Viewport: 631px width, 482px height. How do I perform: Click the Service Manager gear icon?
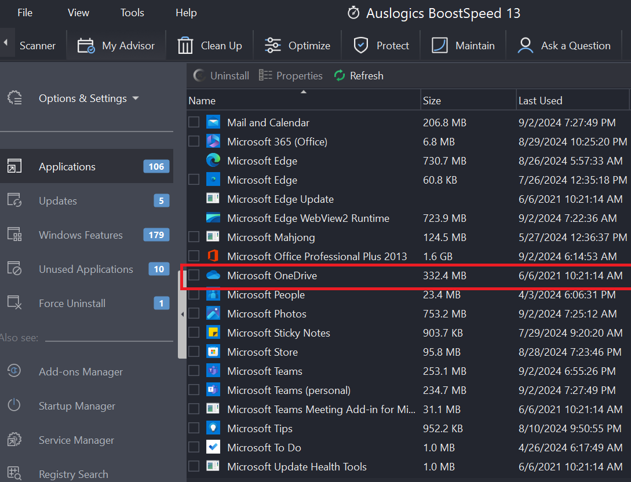(x=14, y=439)
